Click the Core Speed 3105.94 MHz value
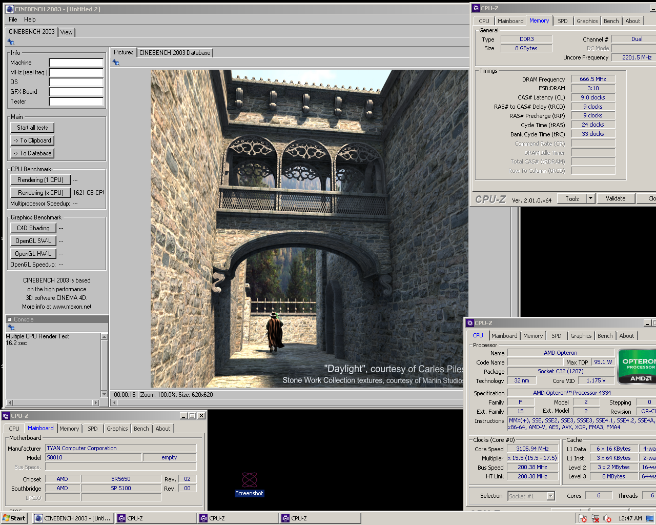Screen dimensions: 656x525 [532, 449]
